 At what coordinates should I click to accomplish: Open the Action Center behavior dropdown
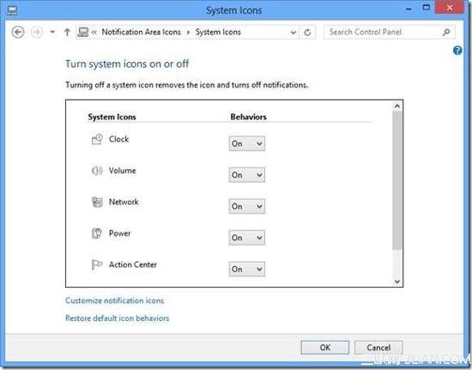(247, 269)
